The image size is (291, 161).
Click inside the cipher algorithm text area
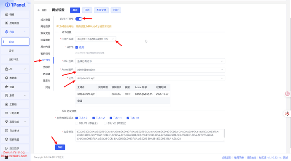150,135
